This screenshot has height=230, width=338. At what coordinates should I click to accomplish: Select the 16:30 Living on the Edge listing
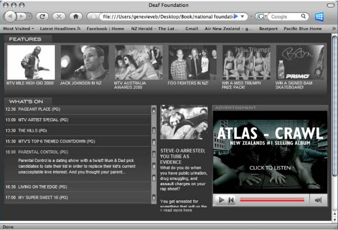(x=78, y=187)
